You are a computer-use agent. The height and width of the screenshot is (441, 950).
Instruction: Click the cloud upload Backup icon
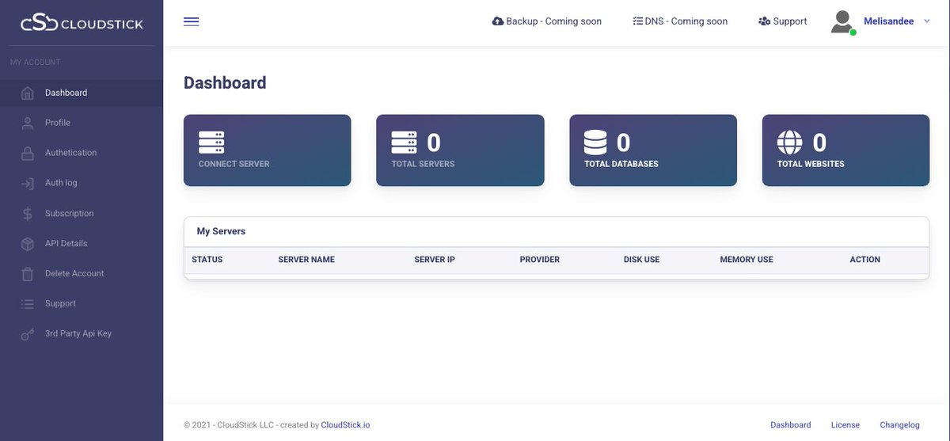[x=498, y=21]
